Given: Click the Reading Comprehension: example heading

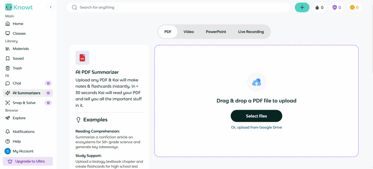Looking at the screenshot, I should [x=98, y=131].
